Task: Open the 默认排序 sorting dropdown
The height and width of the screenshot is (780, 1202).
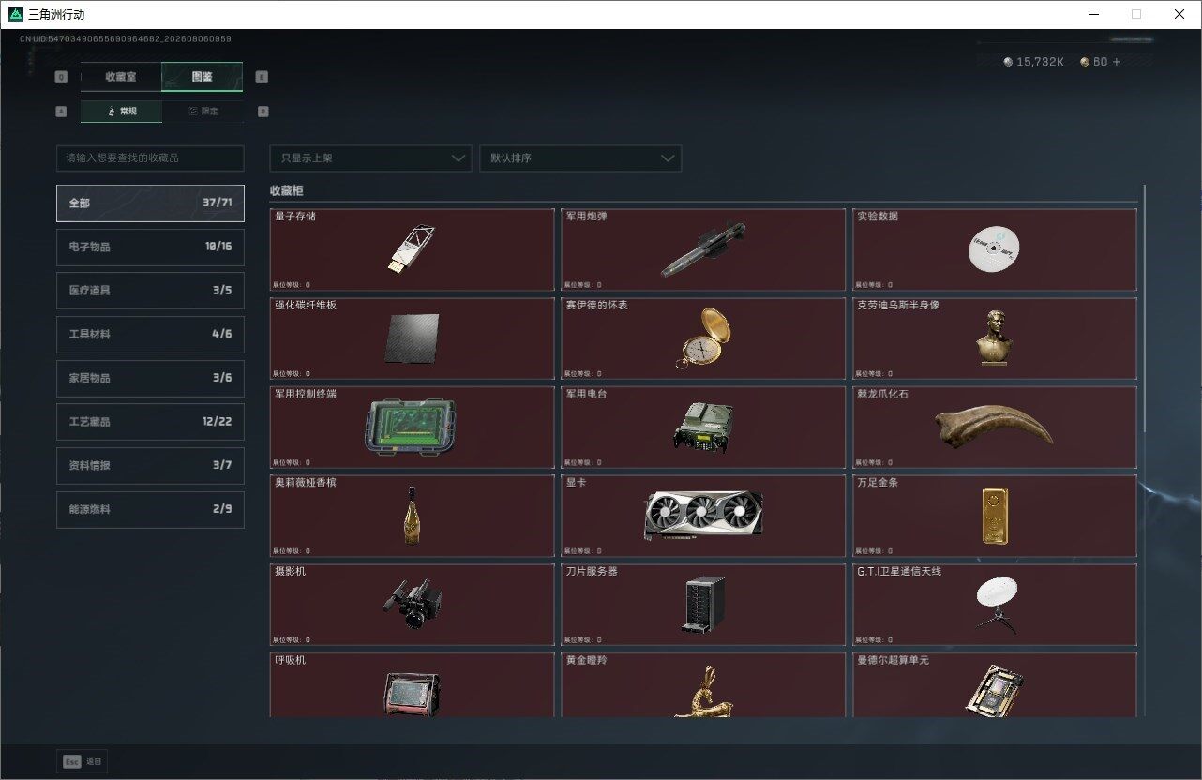Action: click(580, 158)
